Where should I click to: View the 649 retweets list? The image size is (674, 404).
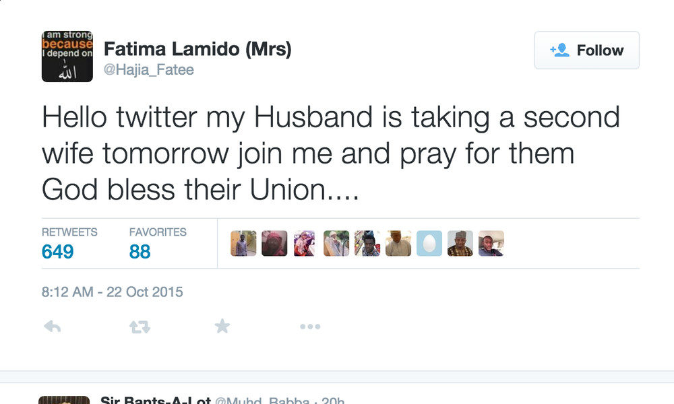(58, 251)
